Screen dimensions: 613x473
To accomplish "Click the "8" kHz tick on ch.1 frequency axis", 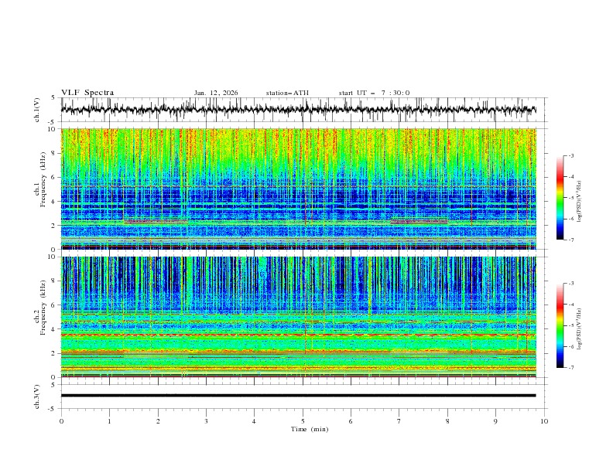I will [55, 153].
